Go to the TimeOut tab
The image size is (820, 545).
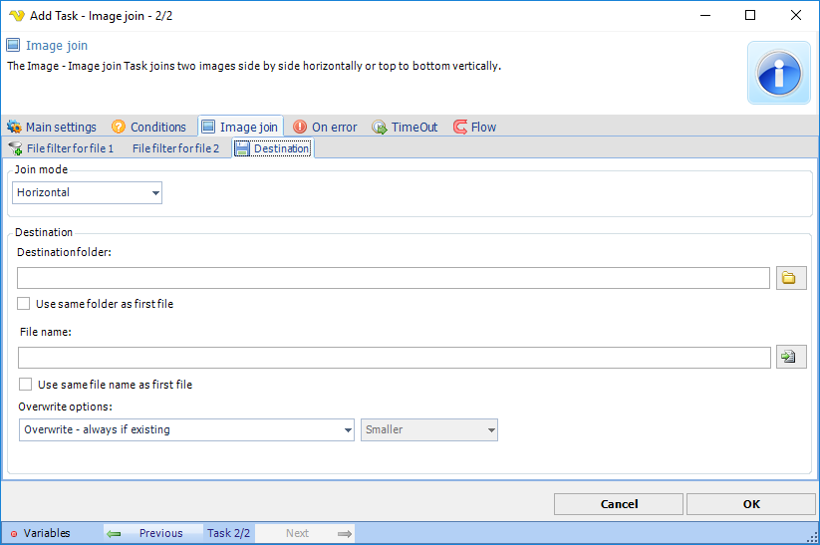click(x=413, y=128)
